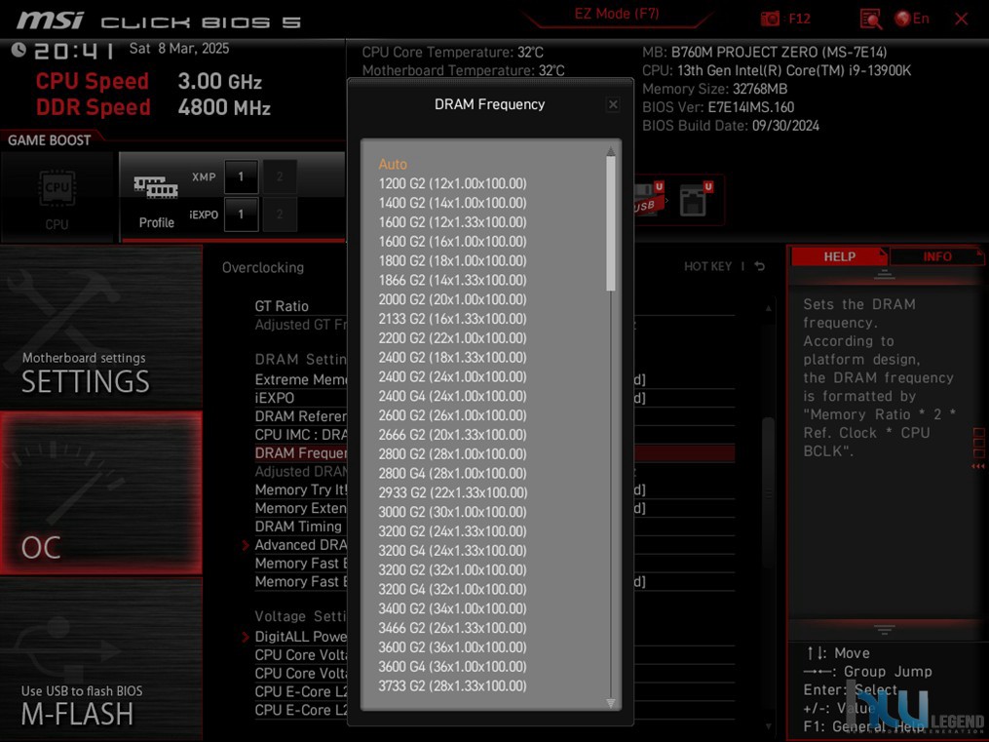
Task: Open the SETTINGS motherboard section
Action: click(101, 328)
